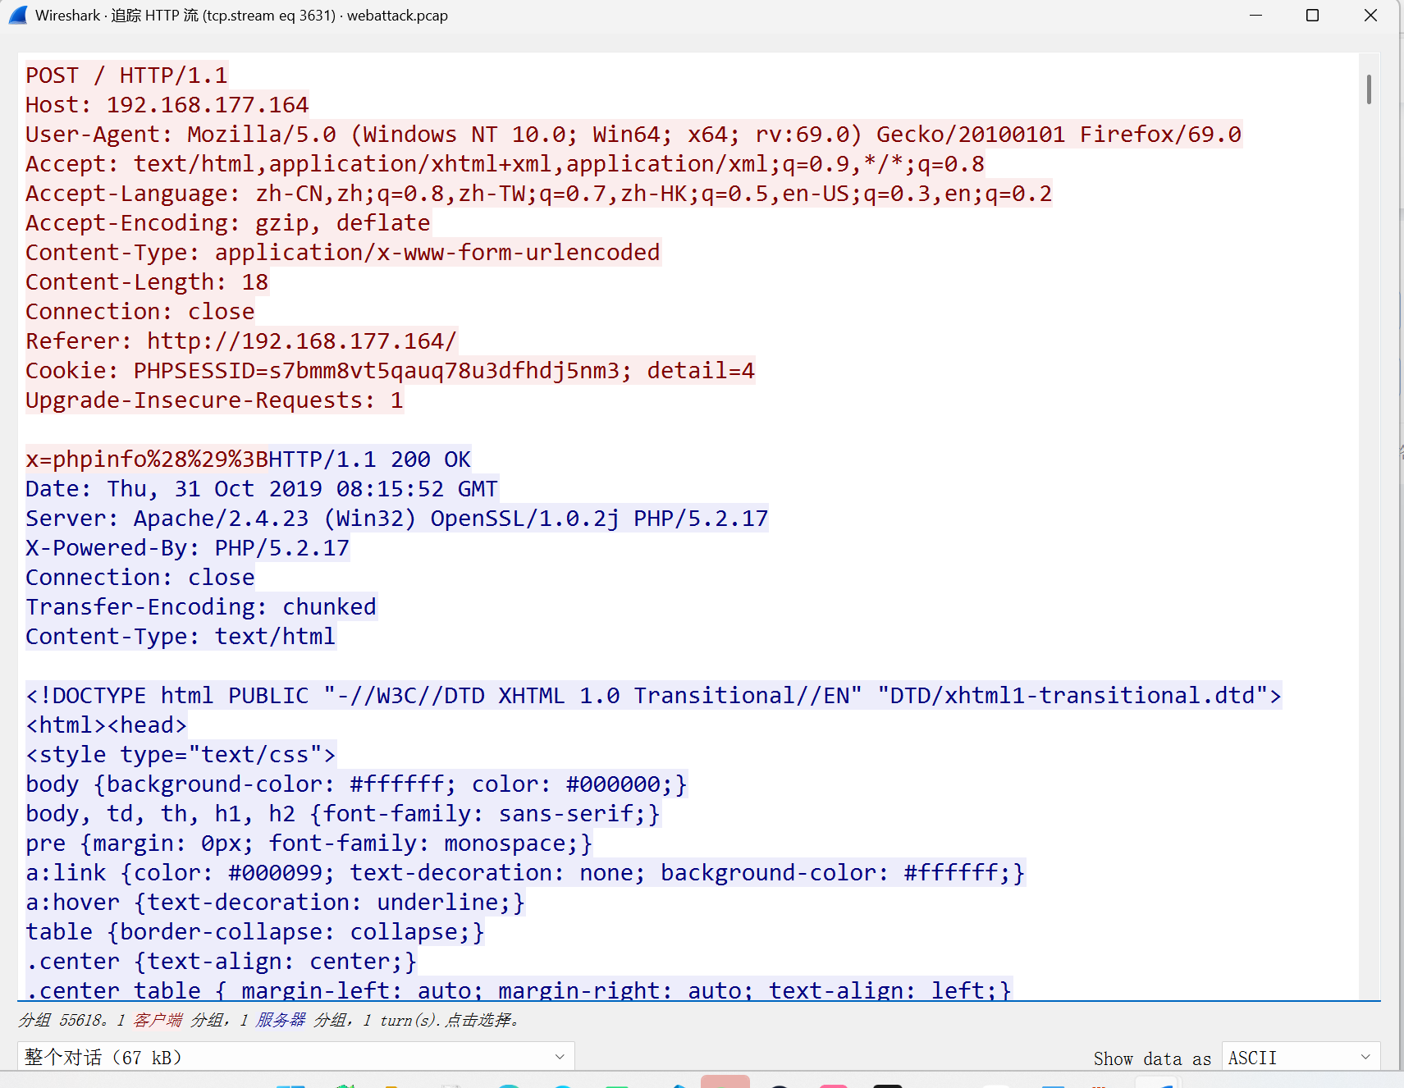Click the x=phpinfo%28%29%3B POST body text
Viewport: 1404px width, 1088px height.
coord(147,459)
